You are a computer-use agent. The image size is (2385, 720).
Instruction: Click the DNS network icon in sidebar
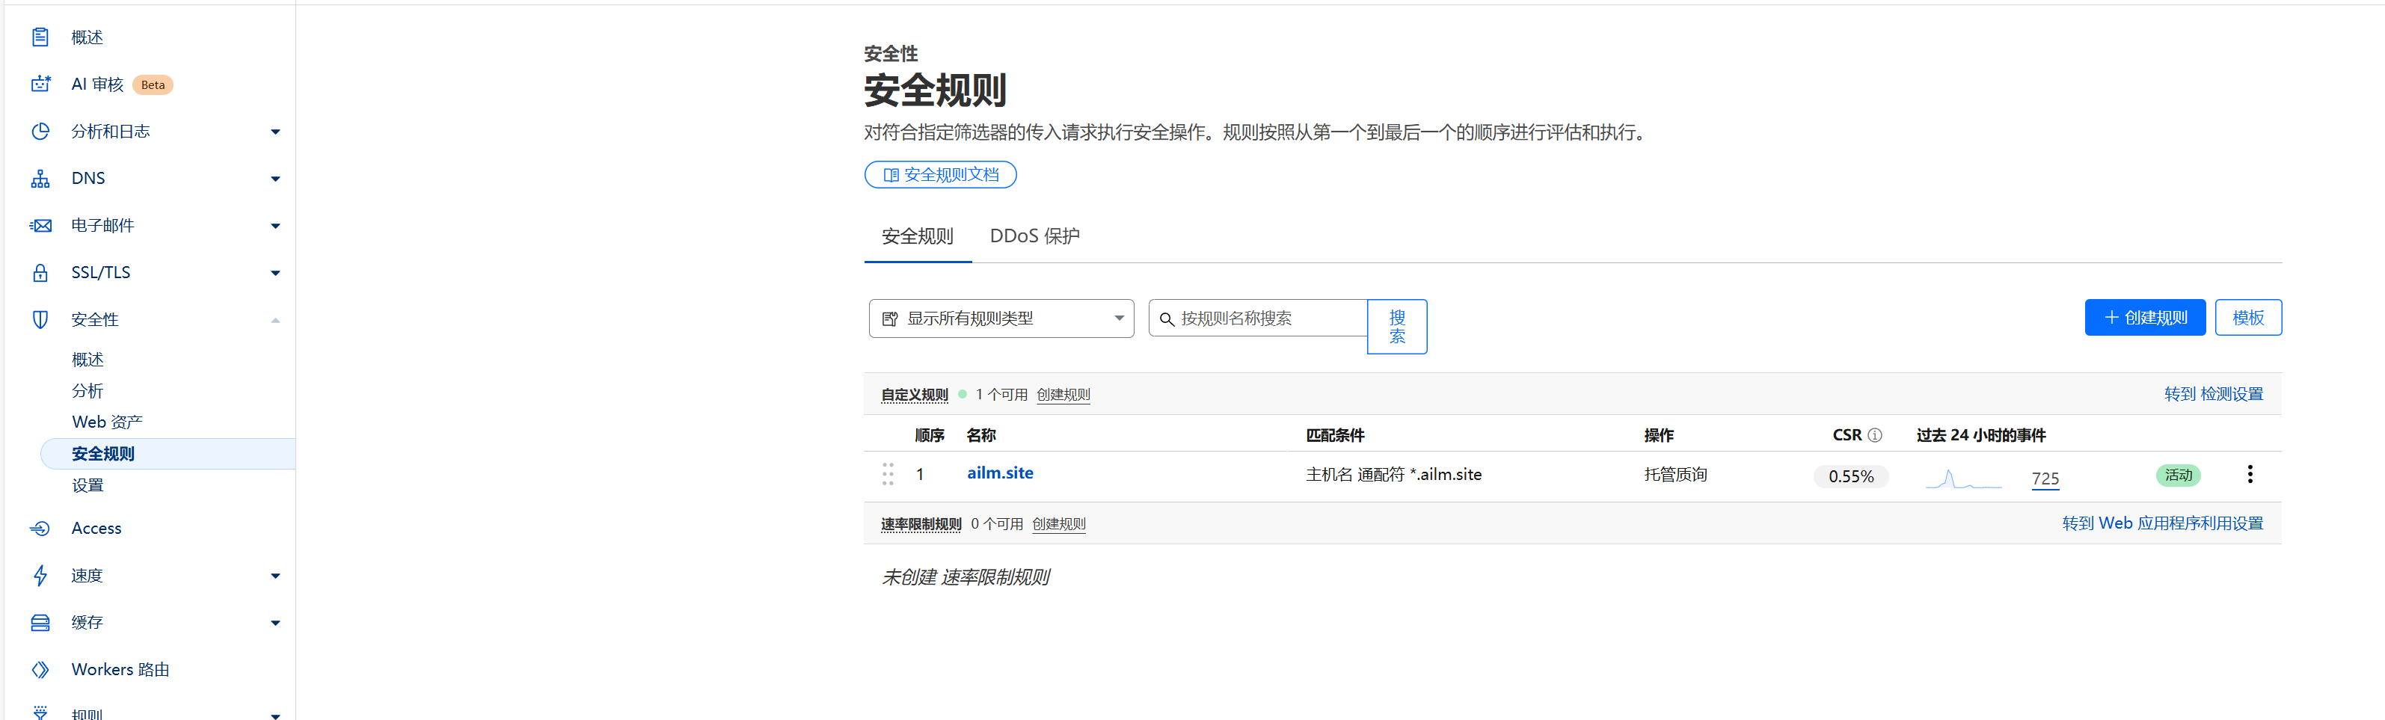[x=40, y=179]
